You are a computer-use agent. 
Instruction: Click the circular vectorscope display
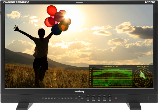[143, 78]
